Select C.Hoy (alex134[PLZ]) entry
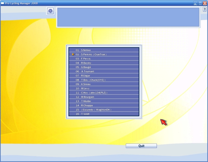Image resolution: width=208 pixels, height=162 pixels. [104, 93]
